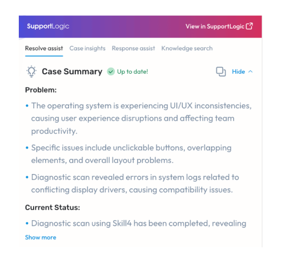Click the conflicting display drivers bullet text
This screenshot has width=282, height=262.
pos(135,184)
